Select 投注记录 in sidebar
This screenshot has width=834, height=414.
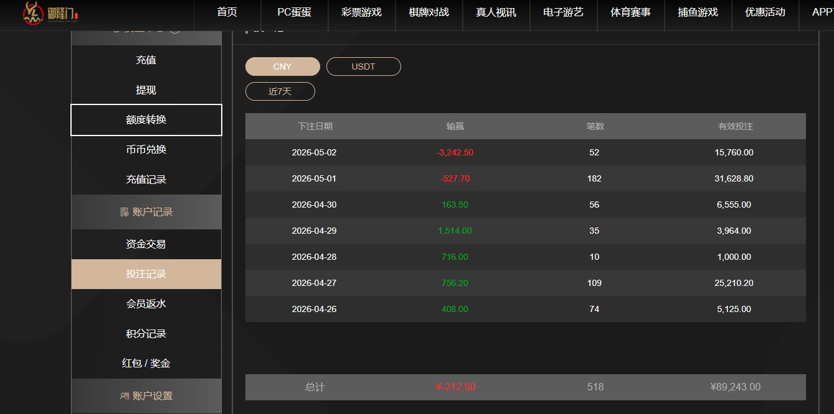tap(146, 274)
